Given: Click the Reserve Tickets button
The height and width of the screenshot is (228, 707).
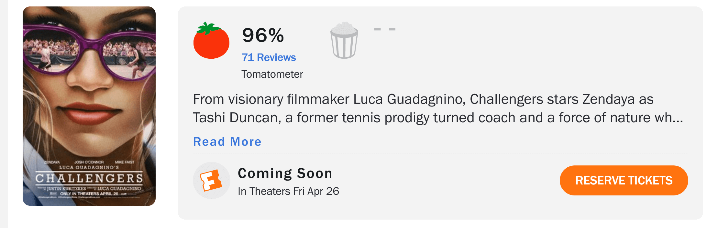Looking at the screenshot, I should (x=624, y=180).
